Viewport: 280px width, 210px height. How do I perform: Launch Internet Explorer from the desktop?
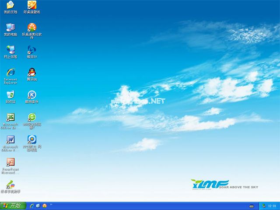click(x=10, y=73)
